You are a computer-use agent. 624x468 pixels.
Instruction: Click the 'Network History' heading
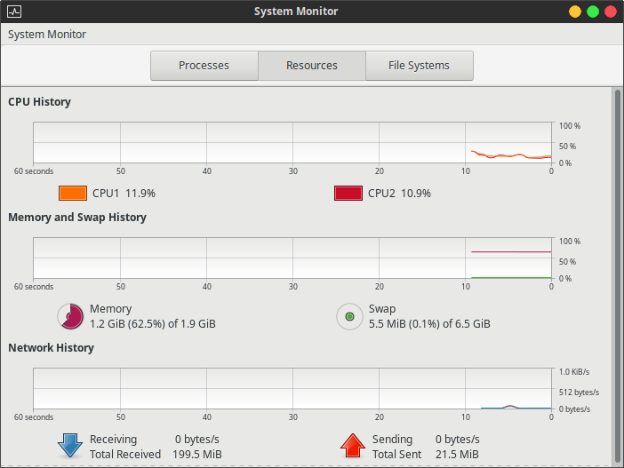[51, 348]
